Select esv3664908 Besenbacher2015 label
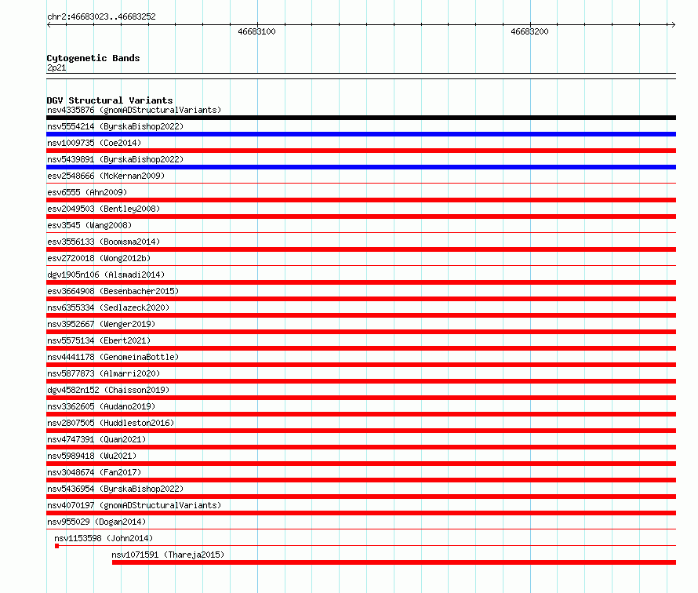Screen dimensions: 698x593 [x=113, y=291]
